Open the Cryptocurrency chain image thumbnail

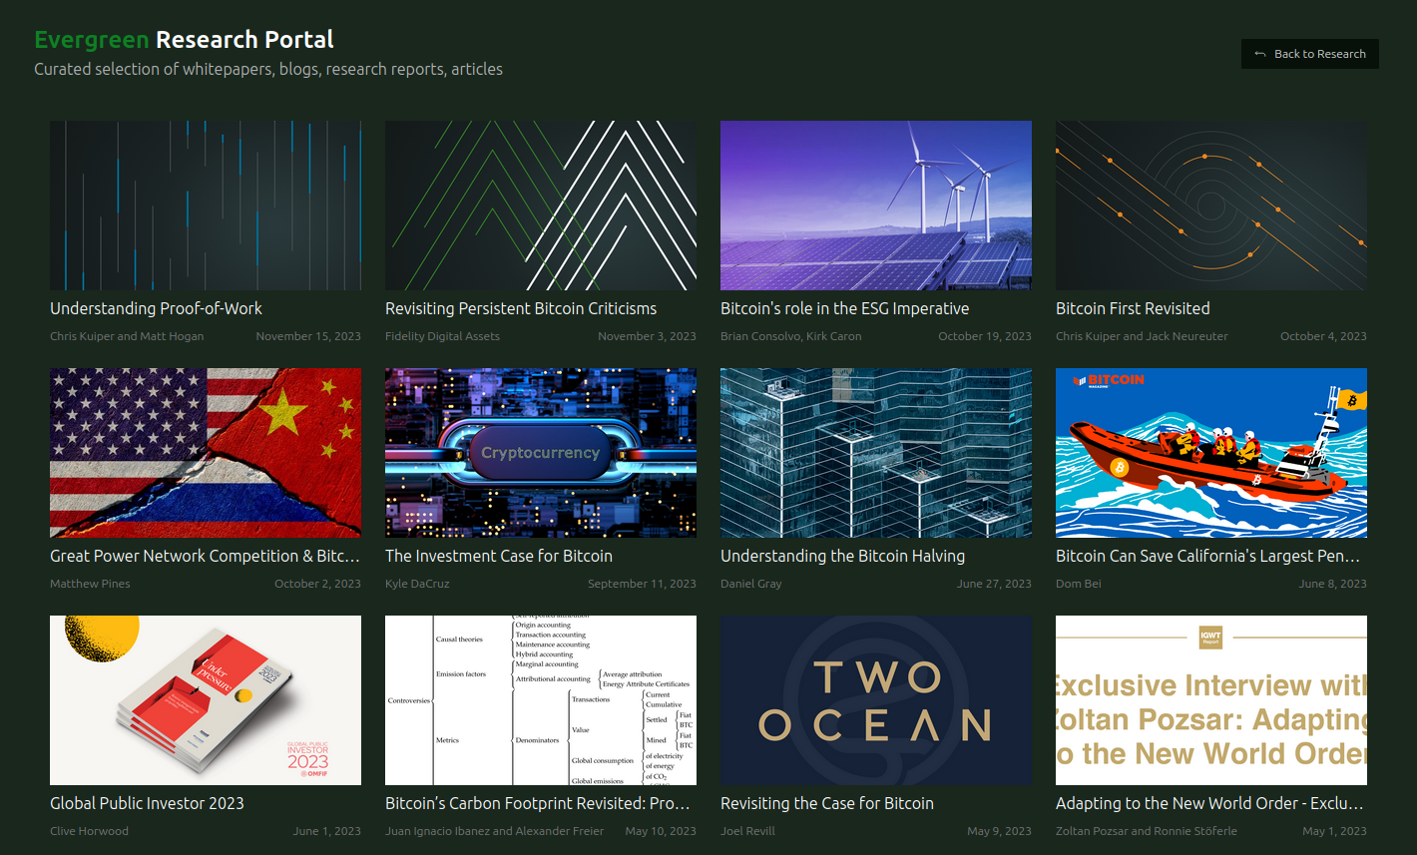[541, 453]
